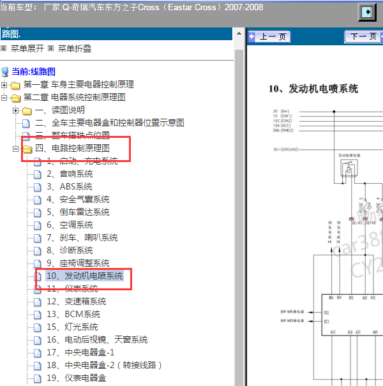This screenshot has width=383, height=386.
Task: Open 4、安全气囊系统 diagram
Action: pyautogui.click(x=78, y=200)
